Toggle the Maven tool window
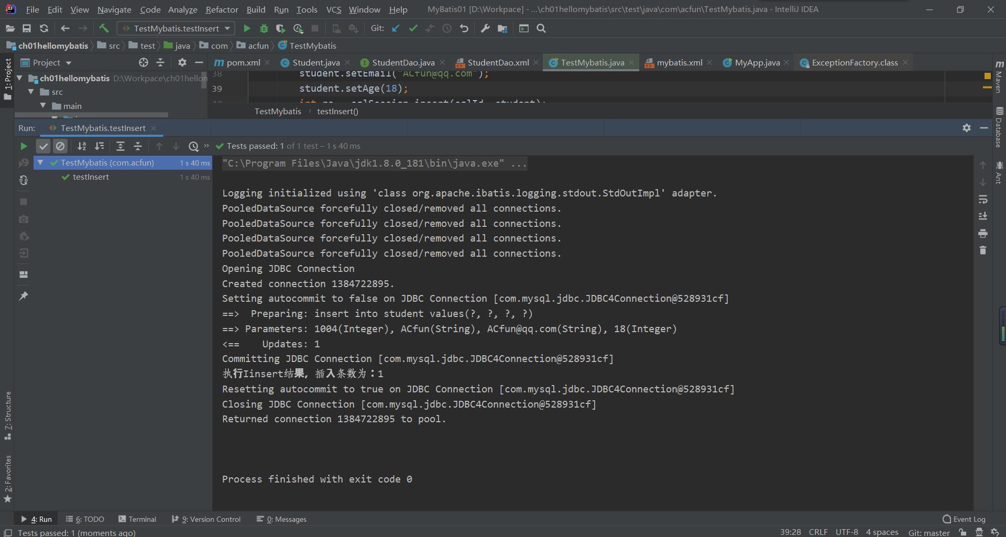The width and height of the screenshot is (1006, 537). point(999,77)
